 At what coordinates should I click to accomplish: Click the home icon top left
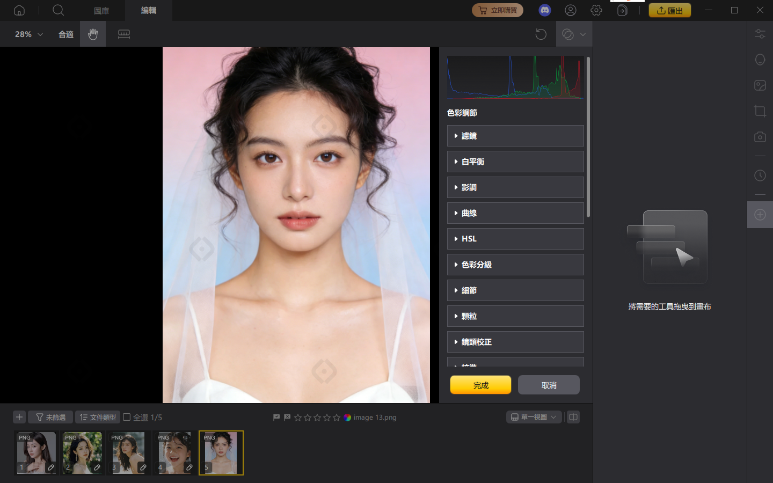(19, 10)
